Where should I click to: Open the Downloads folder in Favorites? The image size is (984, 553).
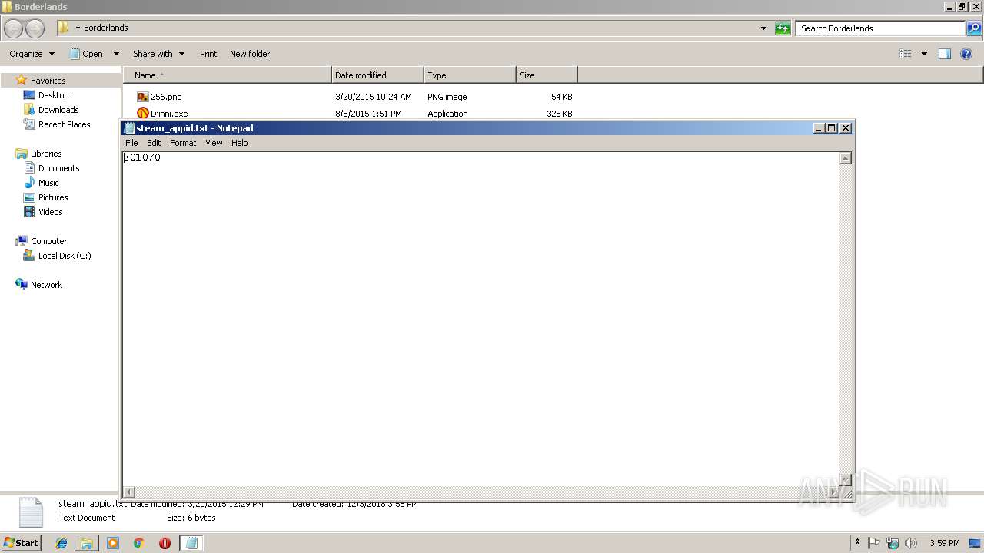pos(58,110)
